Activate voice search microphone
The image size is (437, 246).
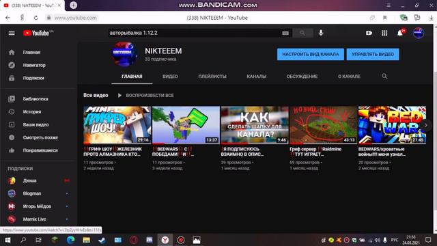point(321,33)
